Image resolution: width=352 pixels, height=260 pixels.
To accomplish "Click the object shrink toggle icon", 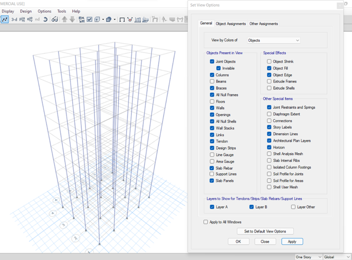I will point(82,19).
